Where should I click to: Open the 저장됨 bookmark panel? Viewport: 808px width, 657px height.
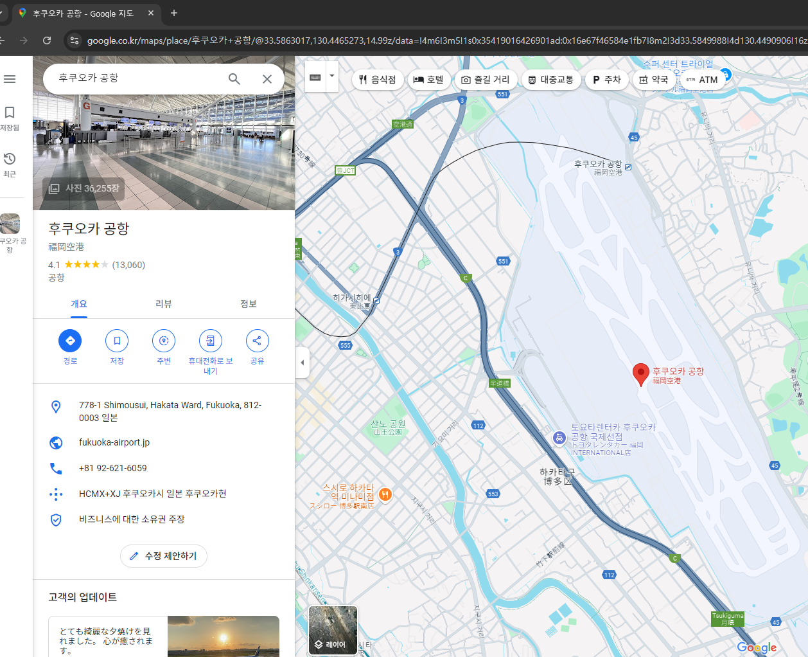[x=9, y=119]
